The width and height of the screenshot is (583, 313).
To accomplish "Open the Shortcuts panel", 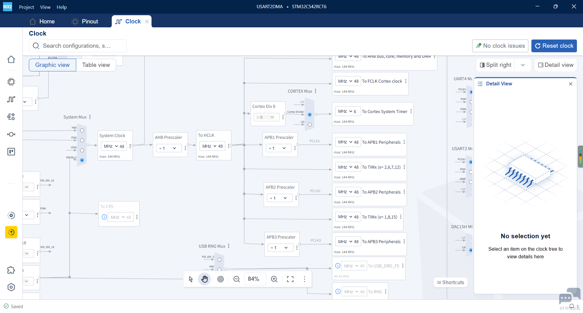I will 451,282.
